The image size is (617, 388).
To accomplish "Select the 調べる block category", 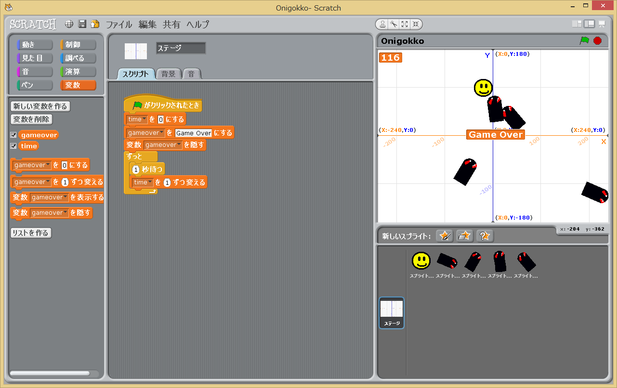I will [78, 58].
